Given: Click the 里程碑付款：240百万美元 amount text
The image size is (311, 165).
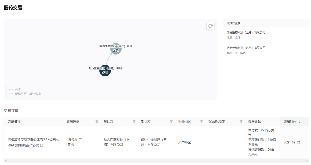Looking at the screenshot, I should pyautogui.click(x=262, y=142).
